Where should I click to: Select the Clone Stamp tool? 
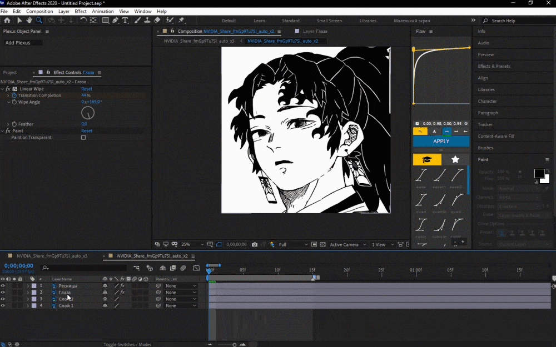pyautogui.click(x=147, y=20)
